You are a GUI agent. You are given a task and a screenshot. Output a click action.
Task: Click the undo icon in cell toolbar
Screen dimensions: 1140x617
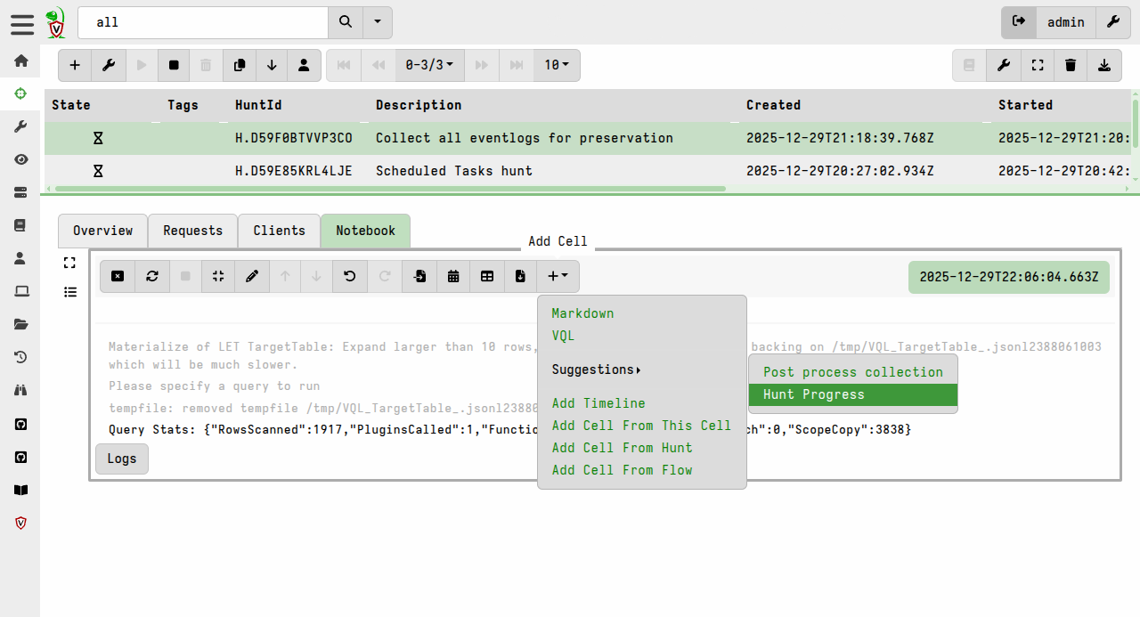pos(350,276)
